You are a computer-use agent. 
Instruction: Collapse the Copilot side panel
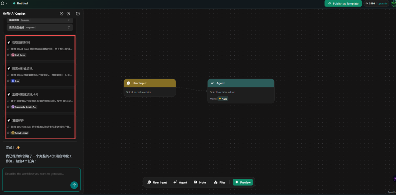pos(78,14)
